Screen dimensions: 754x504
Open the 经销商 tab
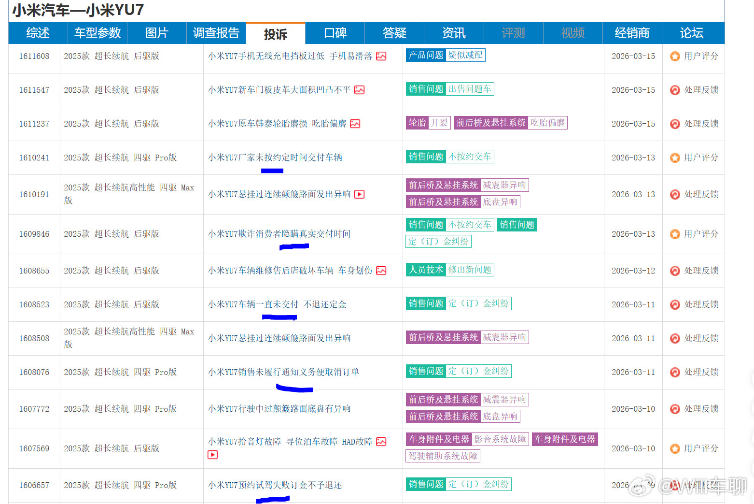[632, 33]
